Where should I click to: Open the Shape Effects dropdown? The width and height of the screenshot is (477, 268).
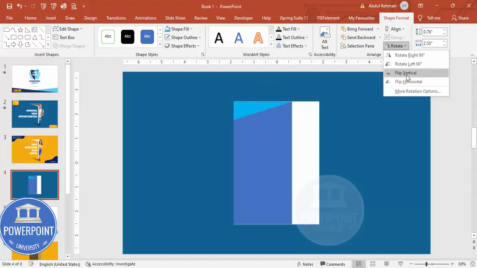click(x=182, y=46)
